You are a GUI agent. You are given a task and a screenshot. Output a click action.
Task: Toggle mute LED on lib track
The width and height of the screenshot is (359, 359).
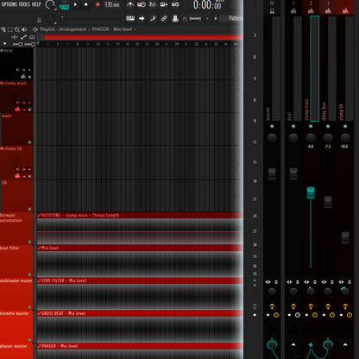29,209
